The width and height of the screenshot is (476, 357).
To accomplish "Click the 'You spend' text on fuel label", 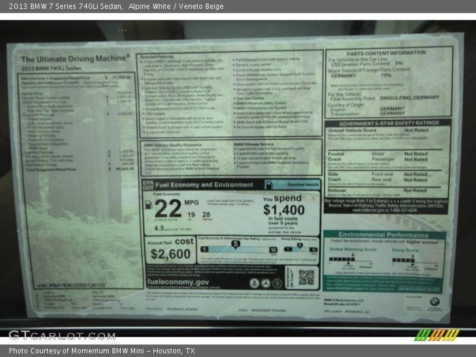I will pyautogui.click(x=282, y=199).
